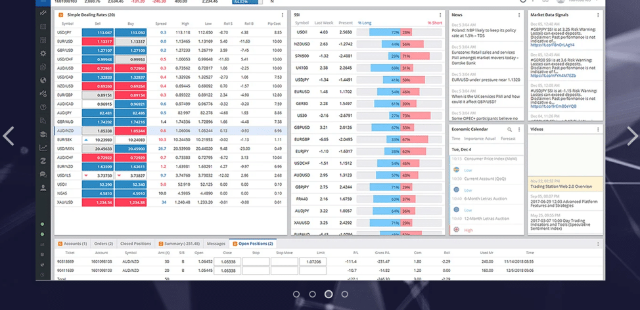Open 10 Day Trading Indicators video entry
Image resolution: width=640 pixels, height=310 pixels.
pos(565,222)
